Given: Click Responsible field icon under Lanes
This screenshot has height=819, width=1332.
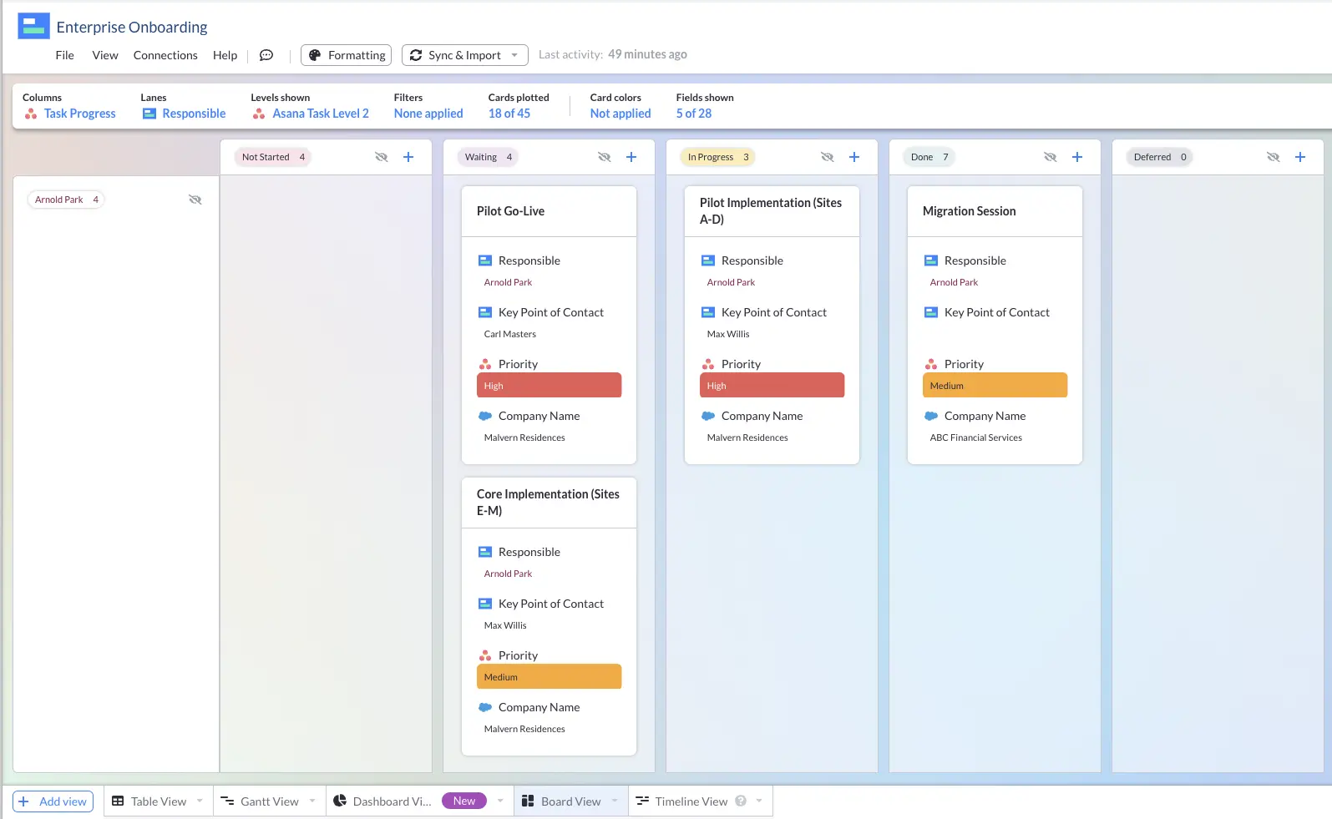Looking at the screenshot, I should click(149, 114).
